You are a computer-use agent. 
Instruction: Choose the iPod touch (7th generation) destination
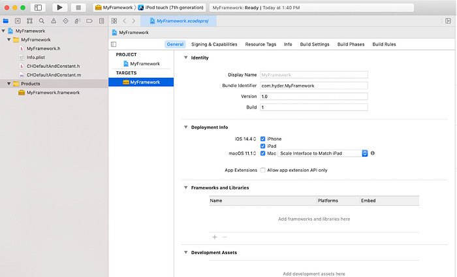(x=171, y=8)
